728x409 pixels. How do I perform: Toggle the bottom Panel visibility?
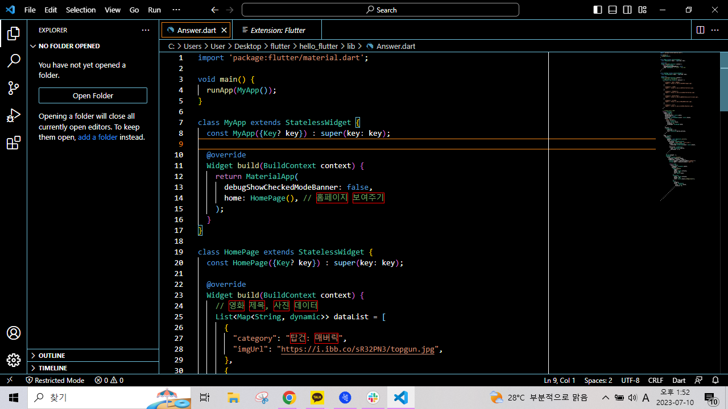pyautogui.click(x=613, y=10)
